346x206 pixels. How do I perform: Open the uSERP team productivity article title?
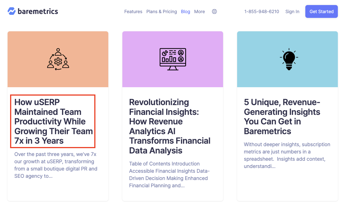coord(53,121)
